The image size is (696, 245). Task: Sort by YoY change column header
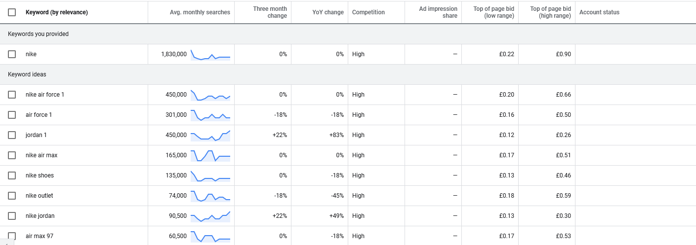pos(328,12)
